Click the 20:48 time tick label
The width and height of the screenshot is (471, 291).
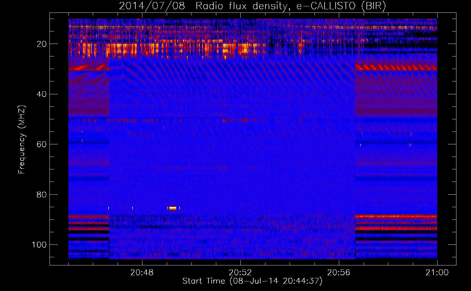pos(142,273)
